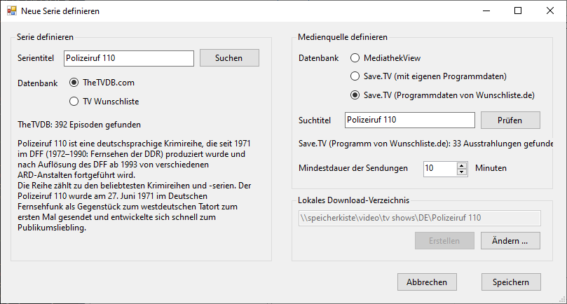Click the Mindestdauer minutes number field
The width and height of the screenshot is (567, 304).
click(439, 169)
